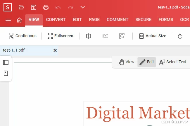Open the FORMS tab
190x126 pixels.
(x=166, y=20)
